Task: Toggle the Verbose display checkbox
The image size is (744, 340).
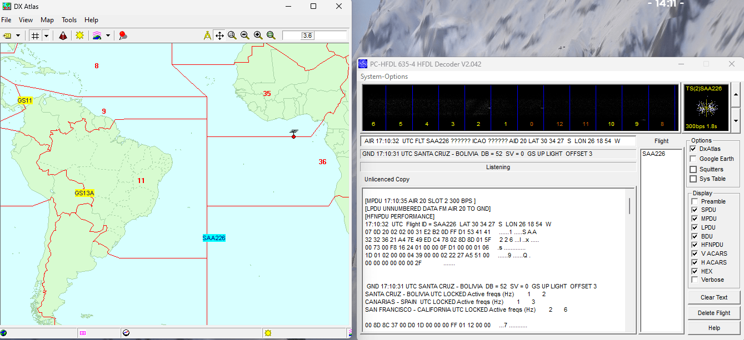Action: (695, 280)
